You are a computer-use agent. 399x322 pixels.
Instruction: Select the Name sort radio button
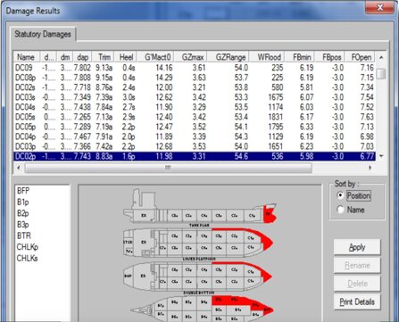(340, 210)
